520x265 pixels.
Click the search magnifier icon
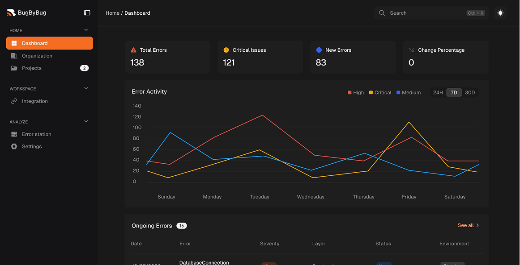click(x=382, y=13)
